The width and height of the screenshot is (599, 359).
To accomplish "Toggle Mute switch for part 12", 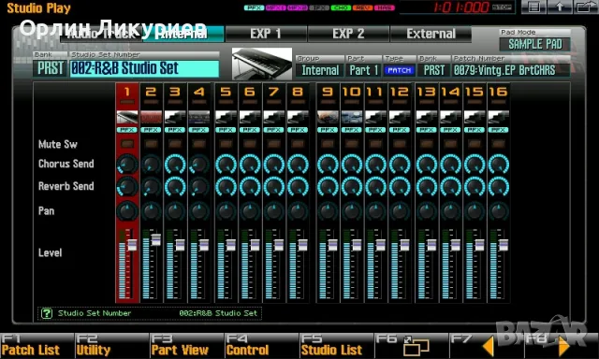I will pos(400,144).
